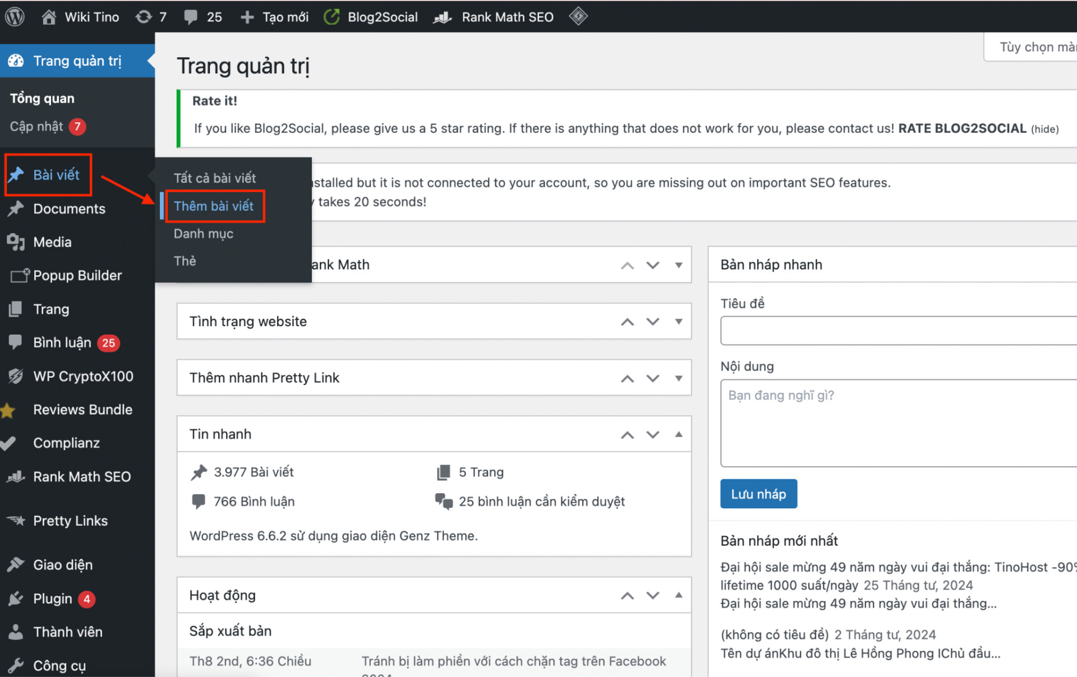Viewport: 1077px width, 677px height.
Task: Click the Công cụ wrench icon
Action: coord(16,665)
